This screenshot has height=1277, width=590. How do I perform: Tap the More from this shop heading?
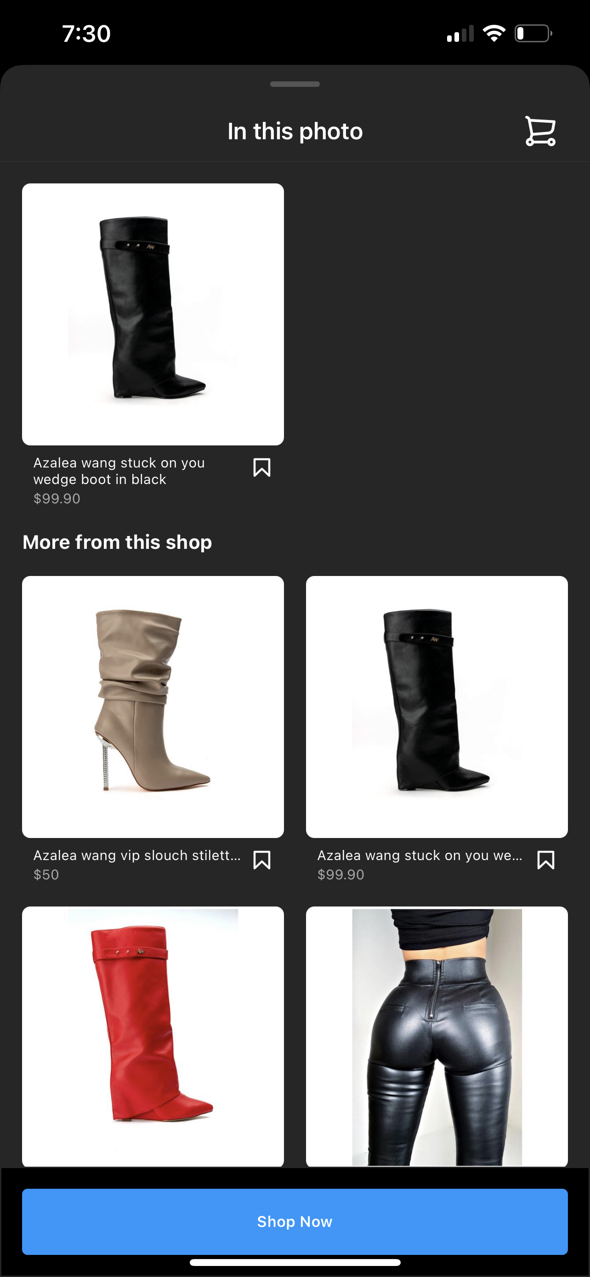(118, 542)
